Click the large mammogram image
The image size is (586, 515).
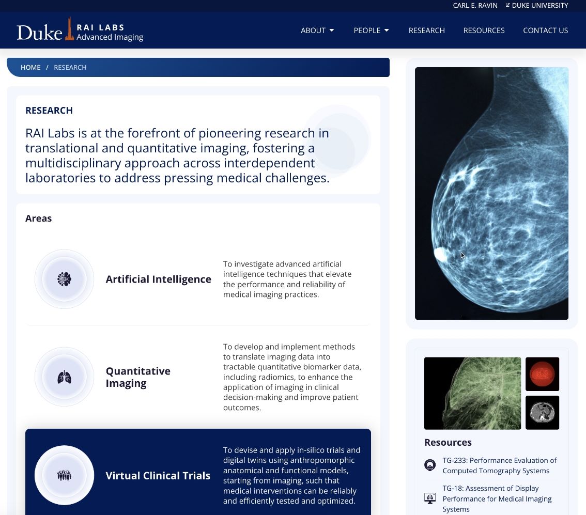pos(491,193)
